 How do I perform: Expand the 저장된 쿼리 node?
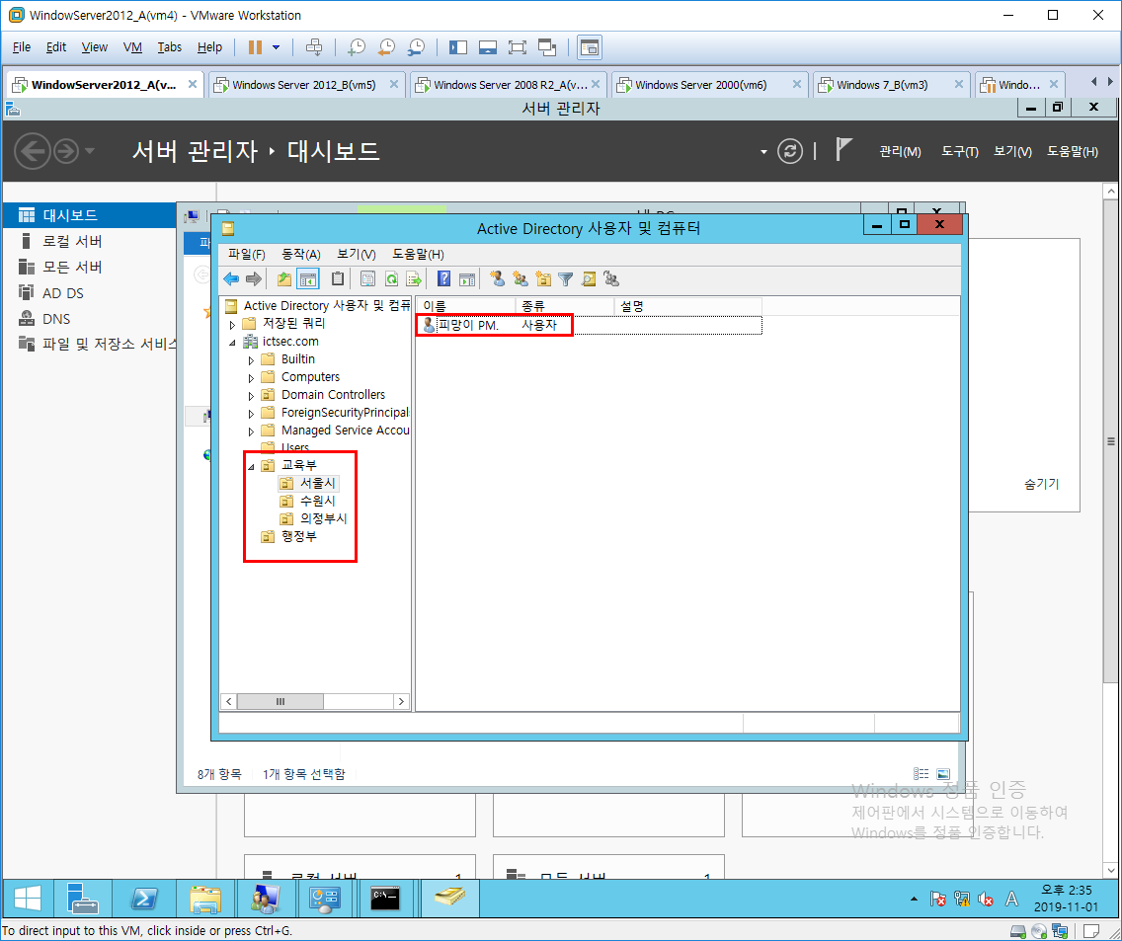coord(232,324)
